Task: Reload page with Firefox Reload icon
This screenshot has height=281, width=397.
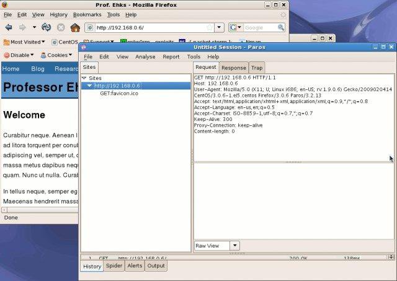Action: tap(47, 27)
